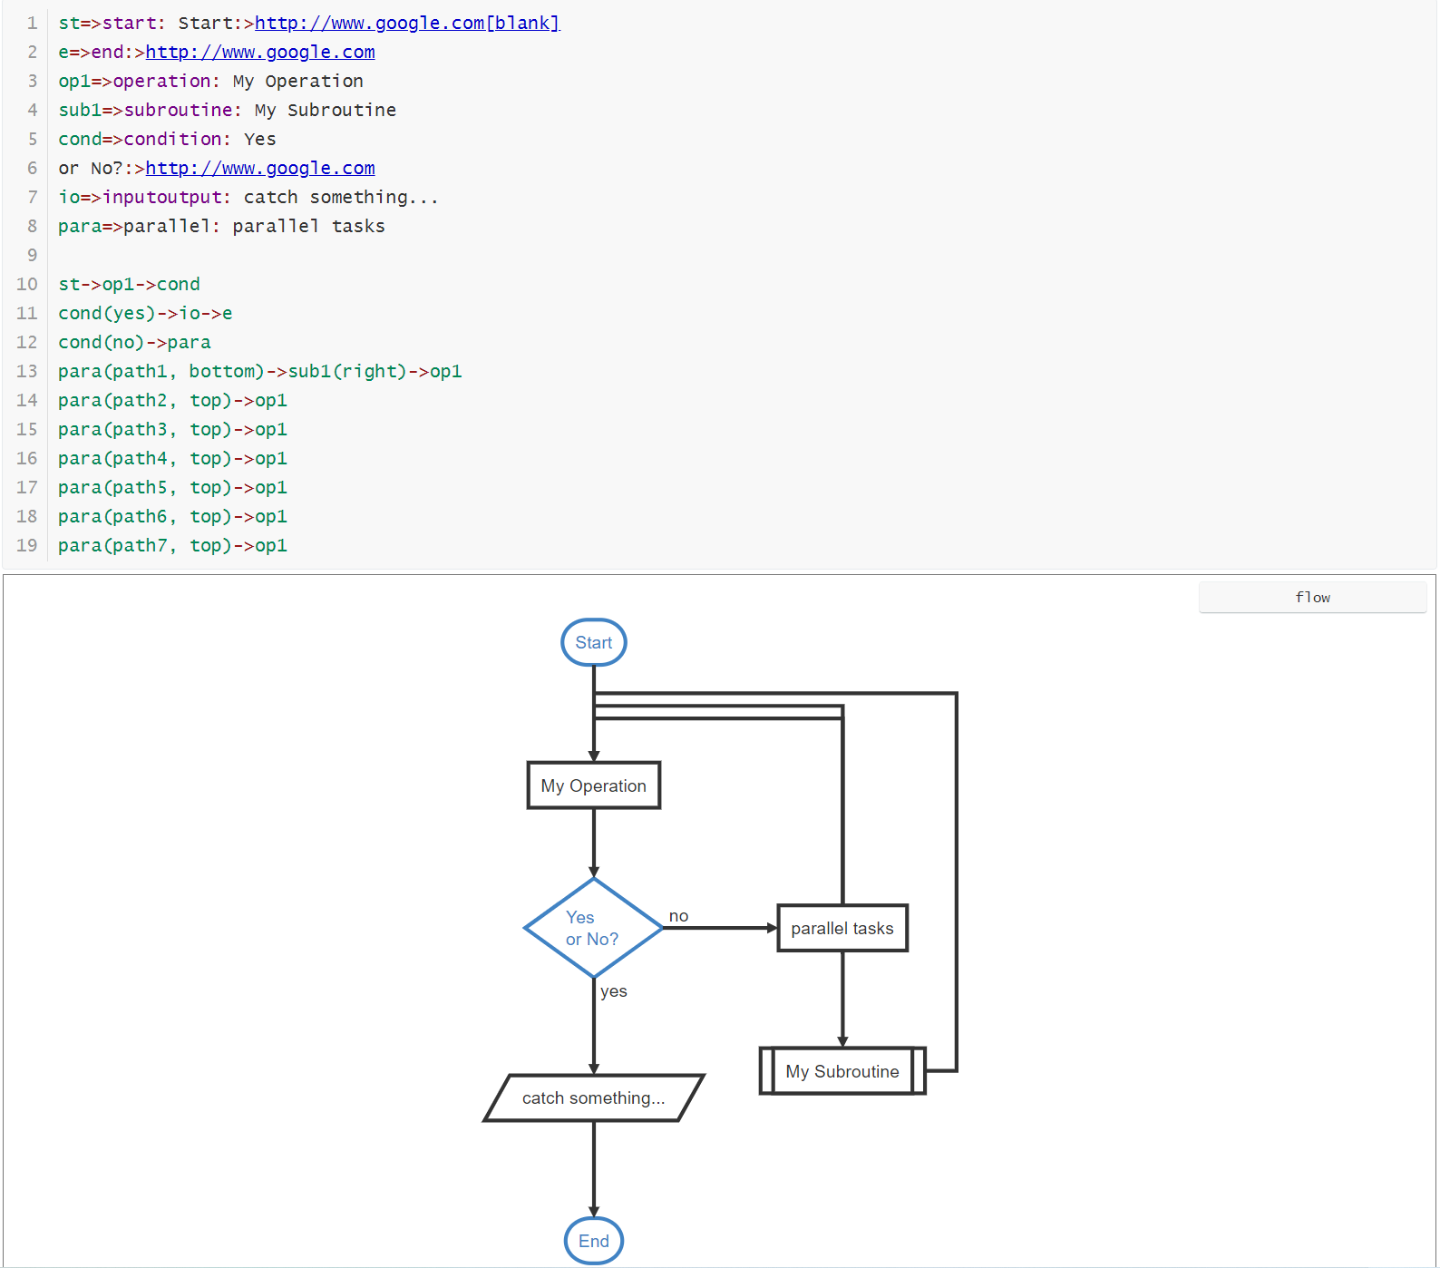Click line number 13 in gutter

[x=27, y=371]
